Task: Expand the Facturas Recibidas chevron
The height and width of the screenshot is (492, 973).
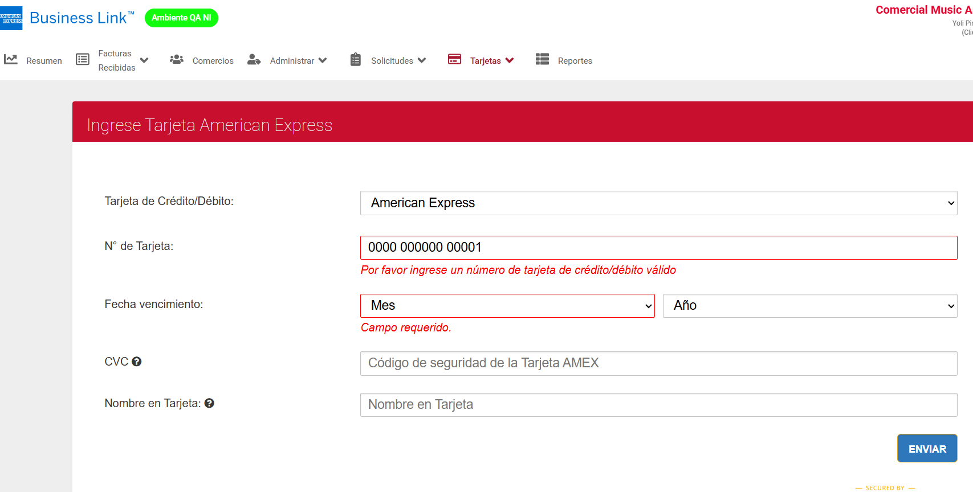Action: coord(144,60)
